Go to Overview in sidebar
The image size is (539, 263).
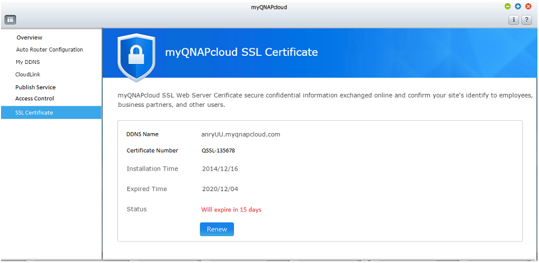(x=30, y=38)
